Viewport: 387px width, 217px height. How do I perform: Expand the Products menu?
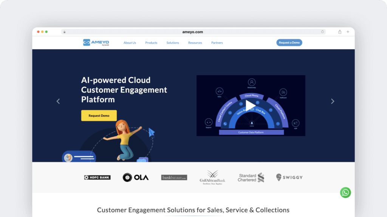151,43
